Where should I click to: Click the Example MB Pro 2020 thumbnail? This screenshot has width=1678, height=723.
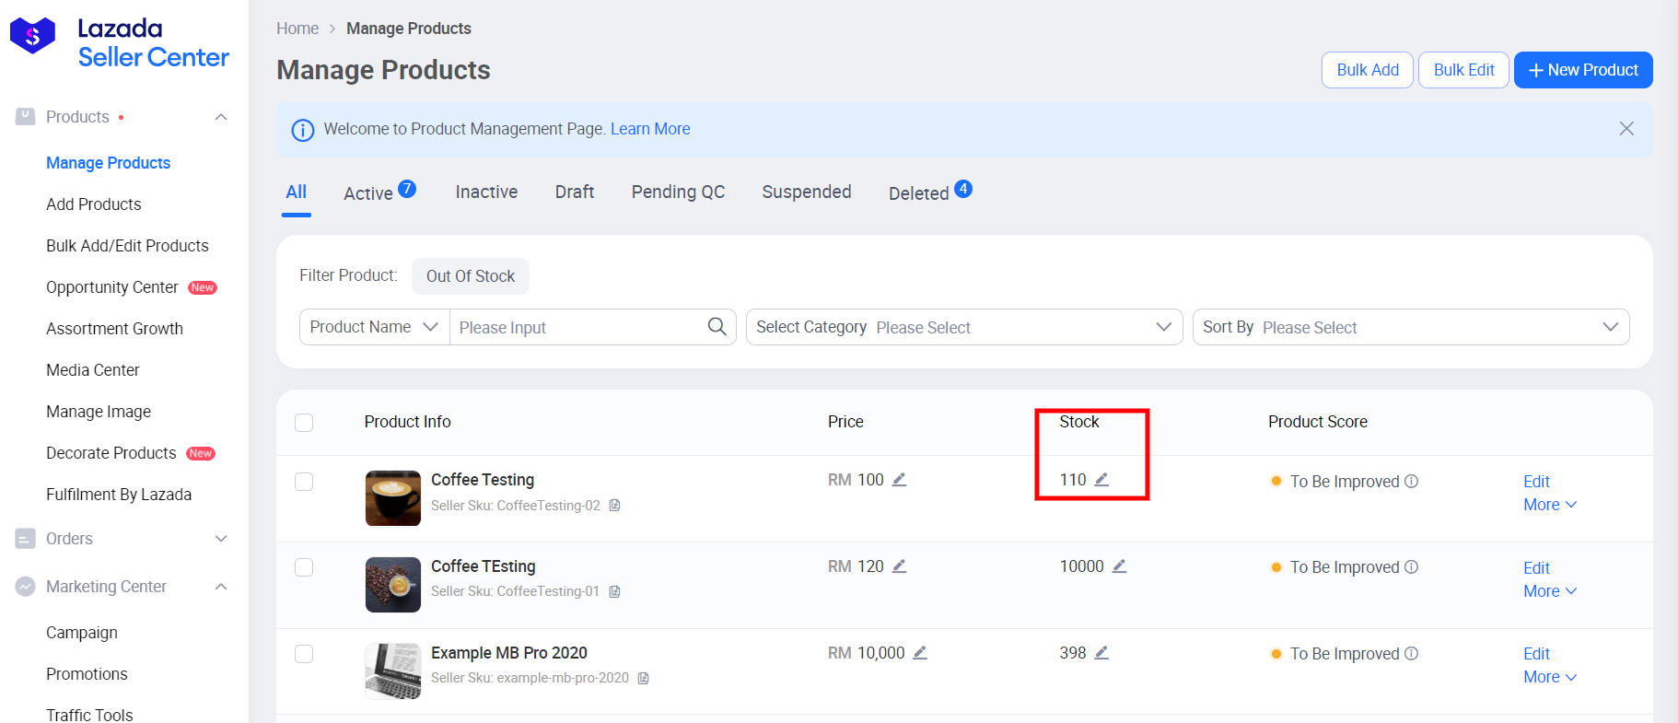tap(393, 671)
